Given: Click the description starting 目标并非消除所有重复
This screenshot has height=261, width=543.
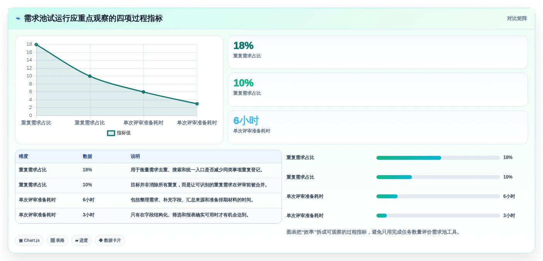Looking at the screenshot, I should [199, 185].
